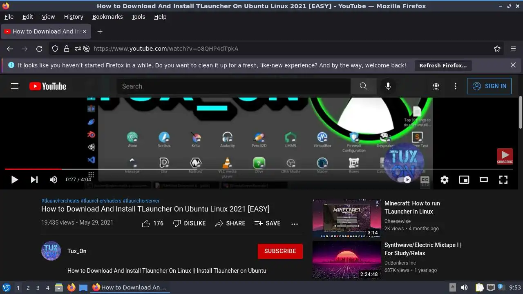The height and width of the screenshot is (294, 523).
Task: Switch to workspace 2 in taskbar
Action: click(28, 287)
